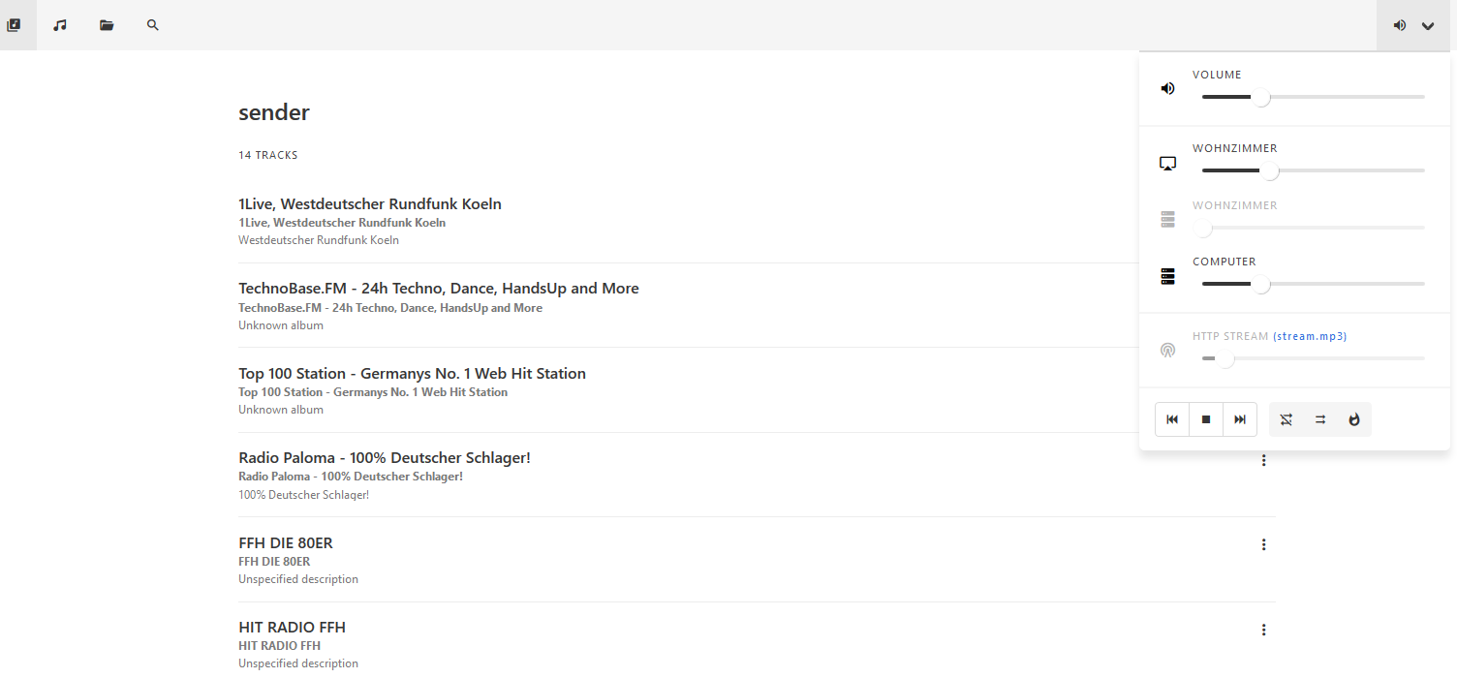
Task: Mute using the Volume speaker icon
Action: pos(1168,89)
